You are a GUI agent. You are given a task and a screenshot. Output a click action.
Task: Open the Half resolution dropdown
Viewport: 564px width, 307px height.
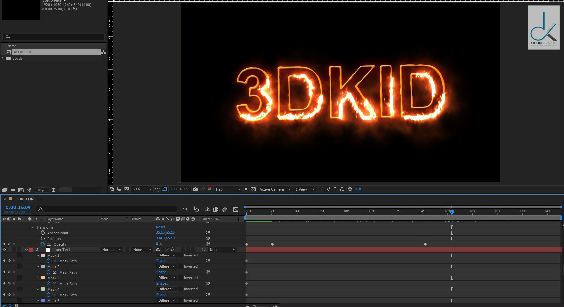[x=228, y=189]
